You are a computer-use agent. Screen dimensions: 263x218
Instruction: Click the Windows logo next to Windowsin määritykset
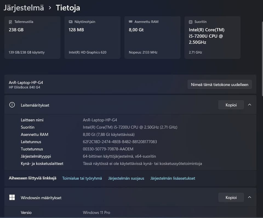point(12,197)
